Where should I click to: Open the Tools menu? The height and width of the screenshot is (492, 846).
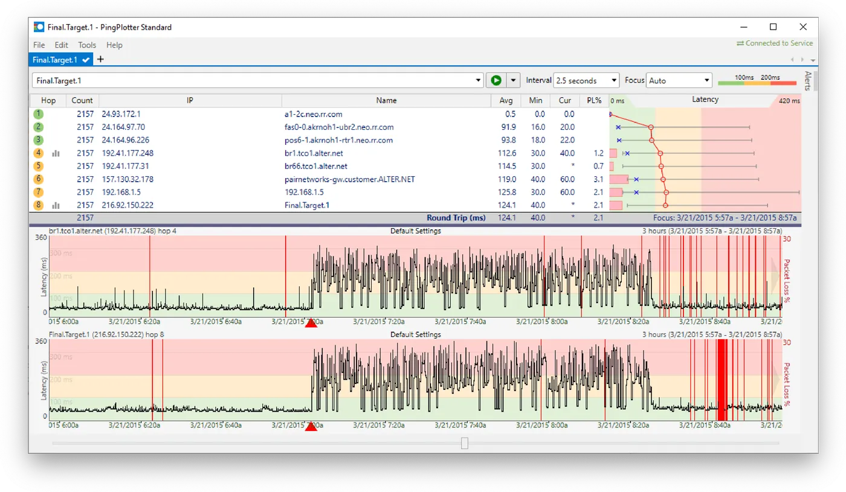(x=87, y=45)
